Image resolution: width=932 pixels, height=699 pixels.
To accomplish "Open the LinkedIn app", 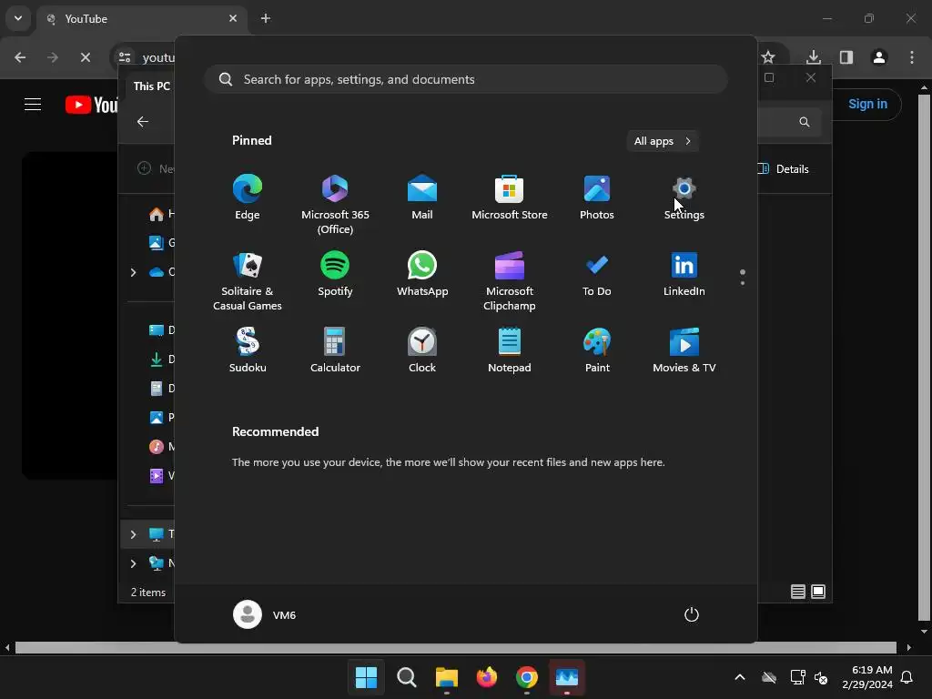I will 684,274.
